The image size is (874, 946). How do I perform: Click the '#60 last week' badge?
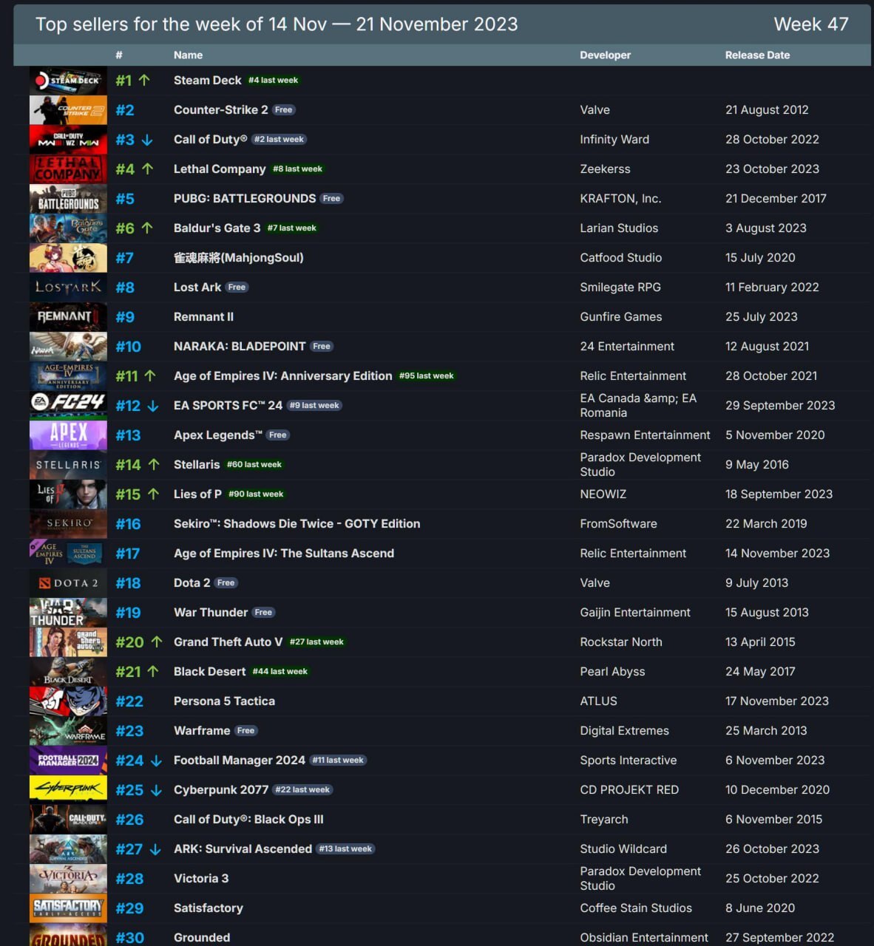pyautogui.click(x=254, y=464)
